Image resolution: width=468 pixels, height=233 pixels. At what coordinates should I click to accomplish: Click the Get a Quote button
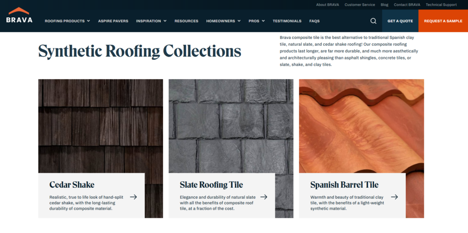400,21
